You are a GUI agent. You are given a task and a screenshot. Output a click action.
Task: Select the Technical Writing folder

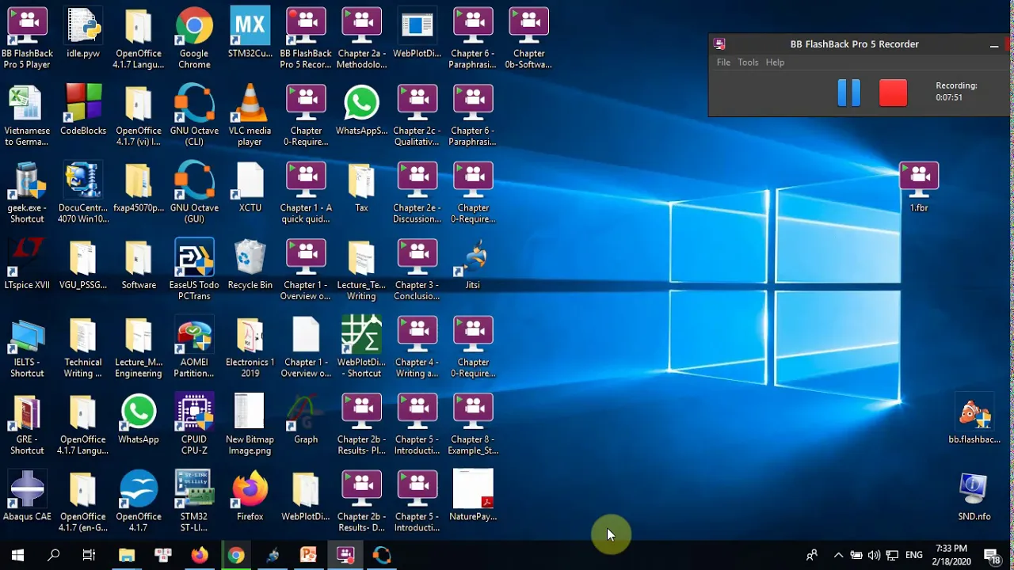coord(83,347)
